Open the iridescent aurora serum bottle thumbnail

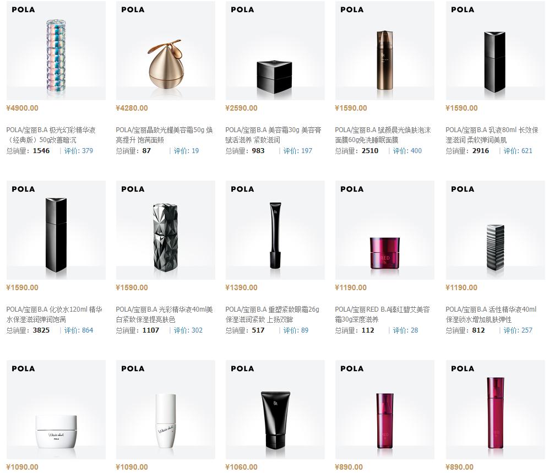56,51
